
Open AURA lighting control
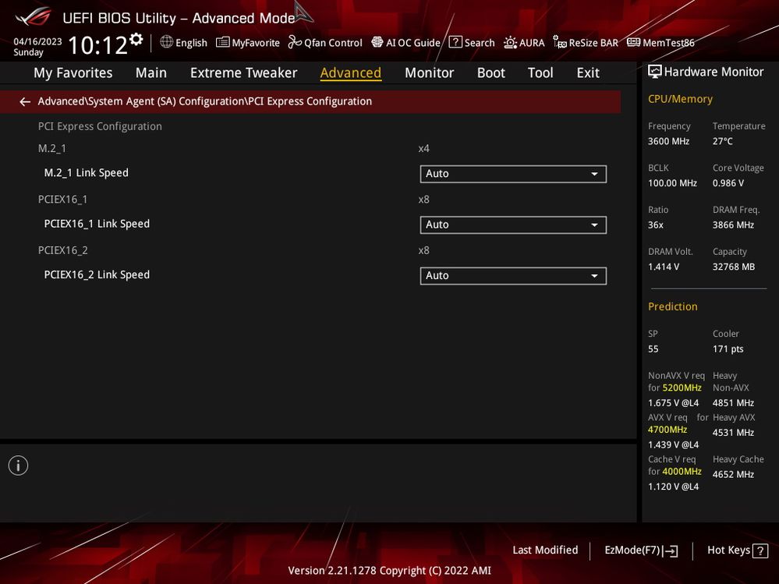pyautogui.click(x=523, y=43)
